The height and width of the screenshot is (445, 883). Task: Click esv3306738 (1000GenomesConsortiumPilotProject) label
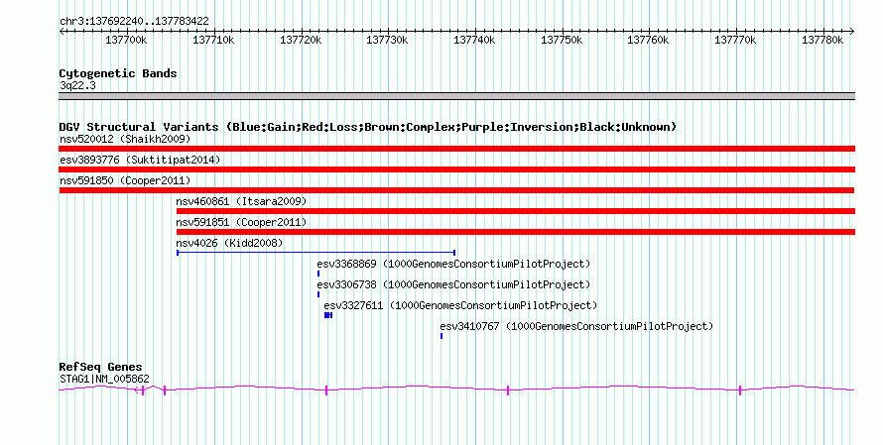pyautogui.click(x=453, y=284)
